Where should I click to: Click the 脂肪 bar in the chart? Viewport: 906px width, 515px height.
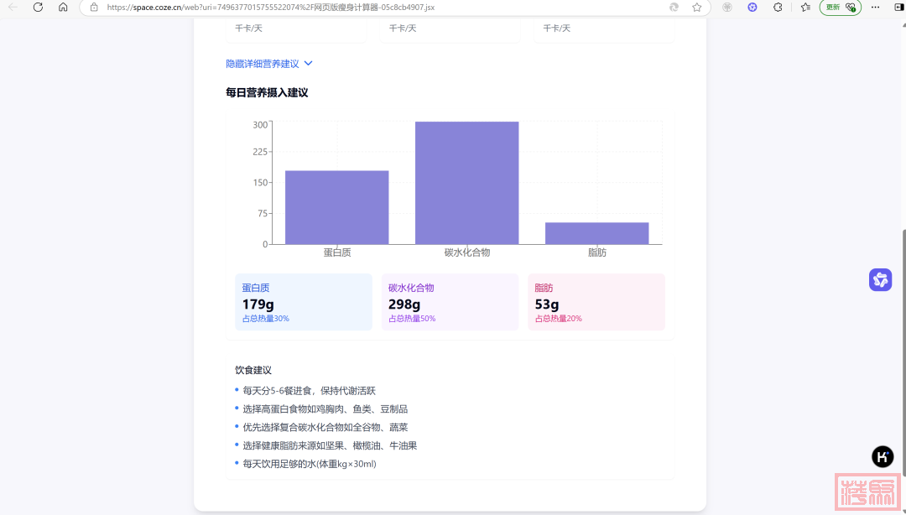pyautogui.click(x=596, y=233)
